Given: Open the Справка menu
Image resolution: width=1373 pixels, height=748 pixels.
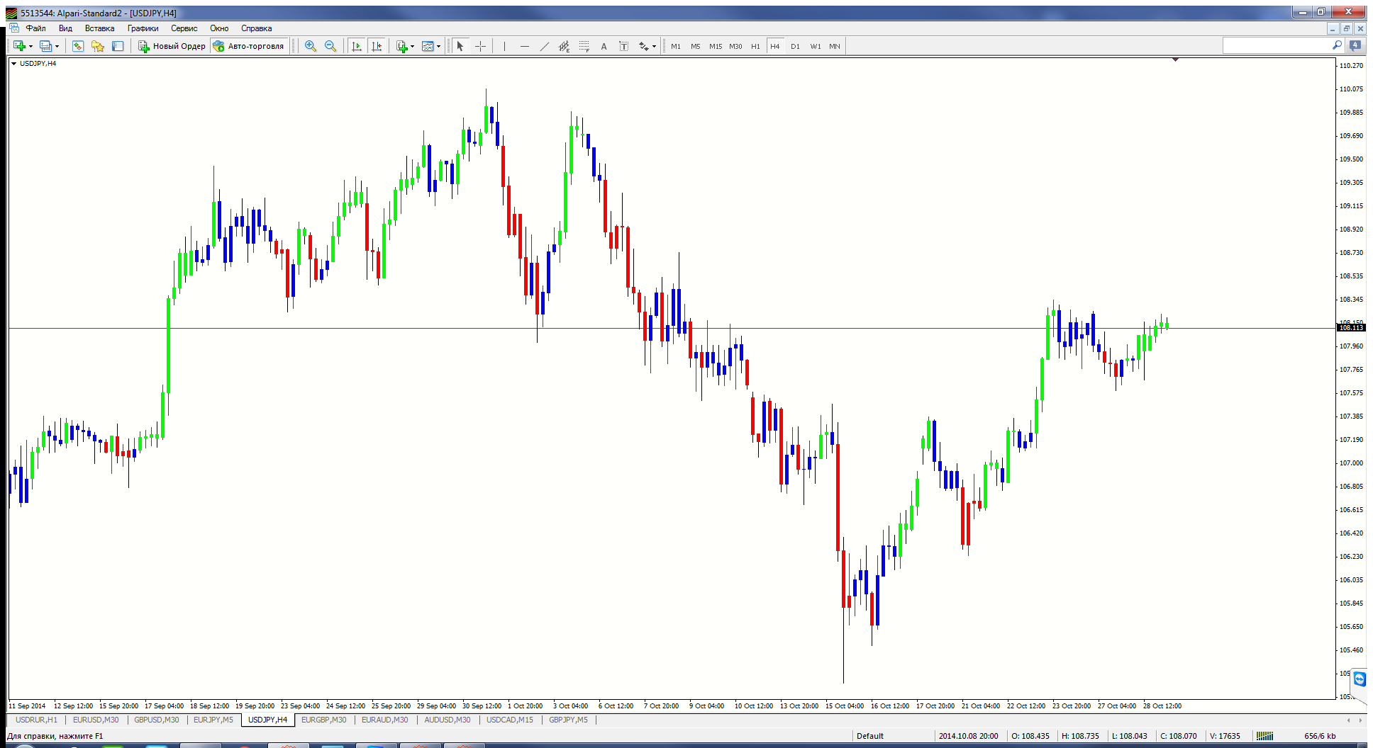Looking at the screenshot, I should pyautogui.click(x=256, y=28).
